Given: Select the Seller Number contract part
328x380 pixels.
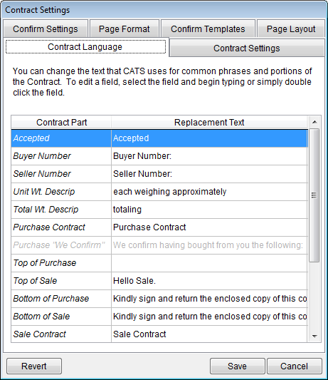Looking at the screenshot, I should [61, 174].
